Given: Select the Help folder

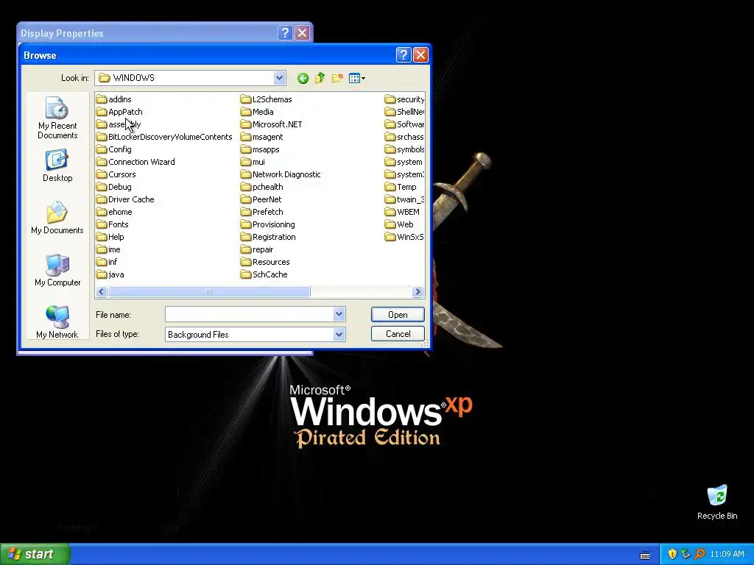Looking at the screenshot, I should click(110, 237).
